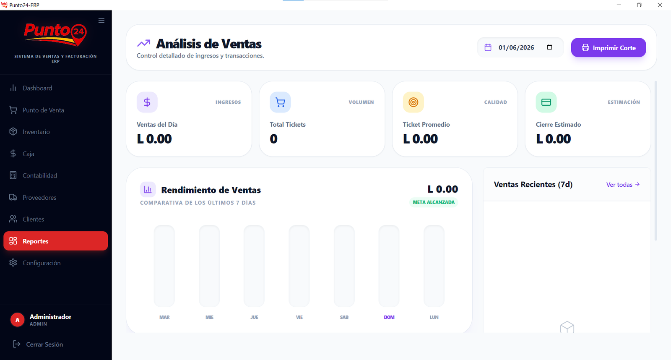Image resolution: width=671 pixels, height=360 pixels.
Task: Click the printer icon in Imprimir Corte
Action: tap(585, 48)
